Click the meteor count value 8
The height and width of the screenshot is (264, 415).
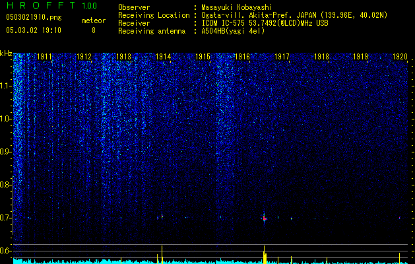point(94,30)
